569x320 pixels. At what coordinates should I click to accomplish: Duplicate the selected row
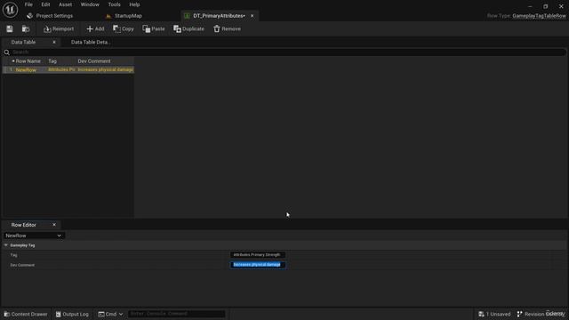pos(188,29)
